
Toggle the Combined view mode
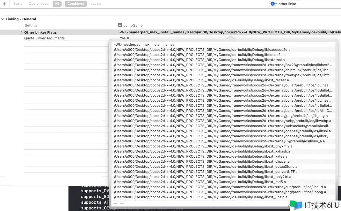tap(76, 4)
